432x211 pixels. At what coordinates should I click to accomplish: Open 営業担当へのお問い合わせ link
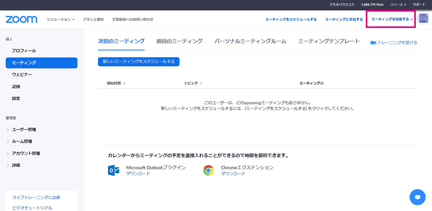coord(132,19)
